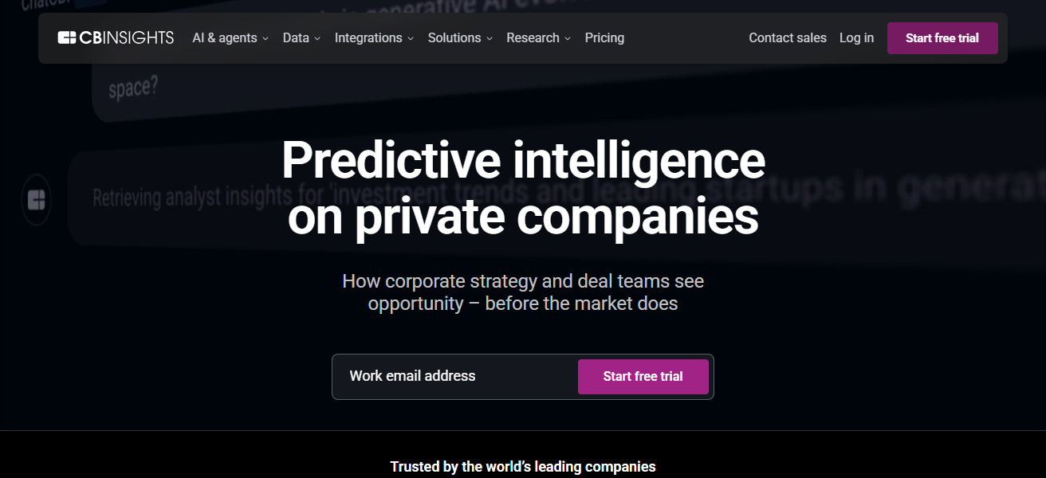Screen dimensions: 1046x478
Task: Click the CB Insights logo
Action: (x=116, y=37)
